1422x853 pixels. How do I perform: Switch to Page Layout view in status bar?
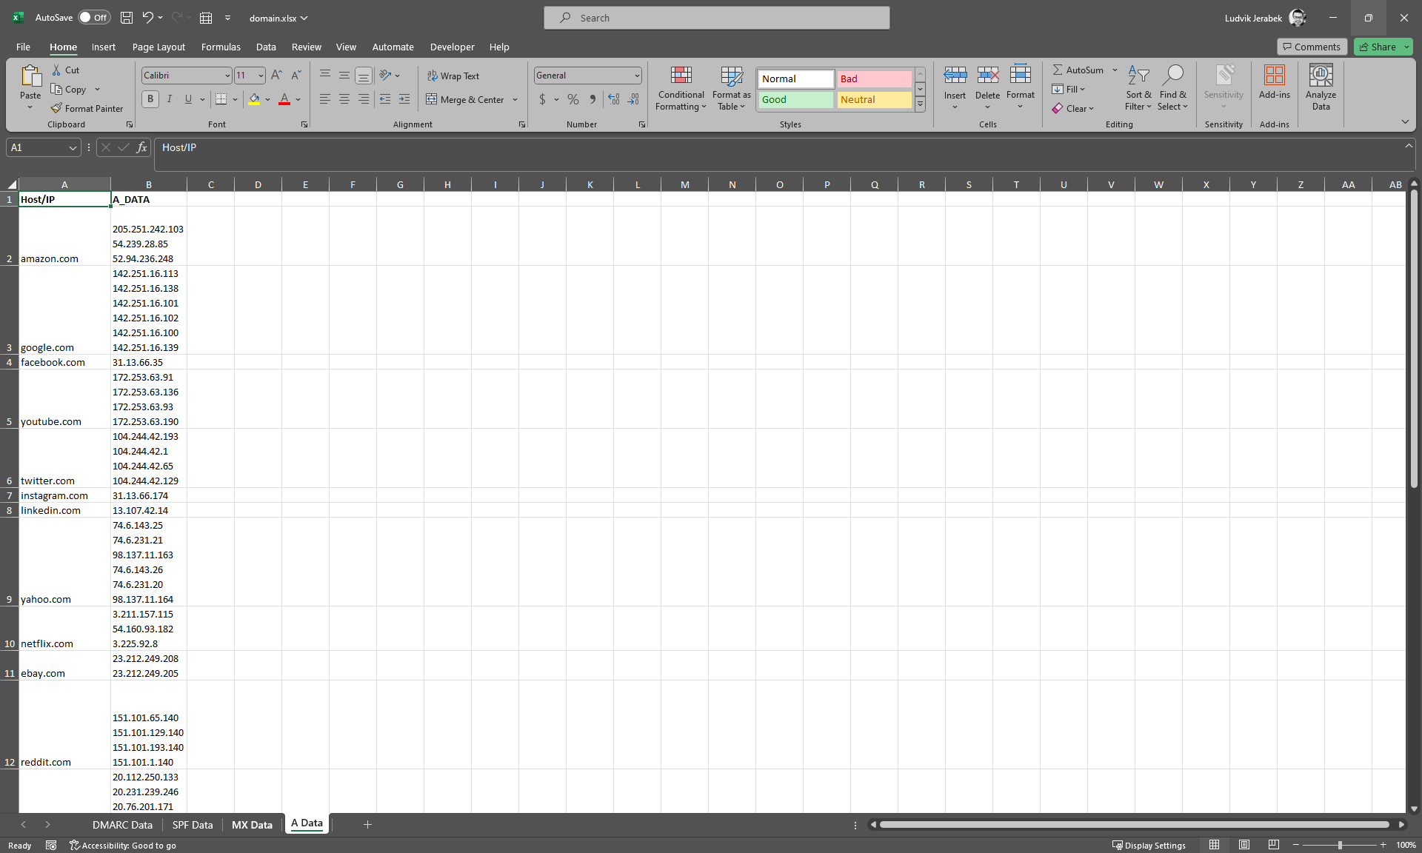[x=1244, y=845]
